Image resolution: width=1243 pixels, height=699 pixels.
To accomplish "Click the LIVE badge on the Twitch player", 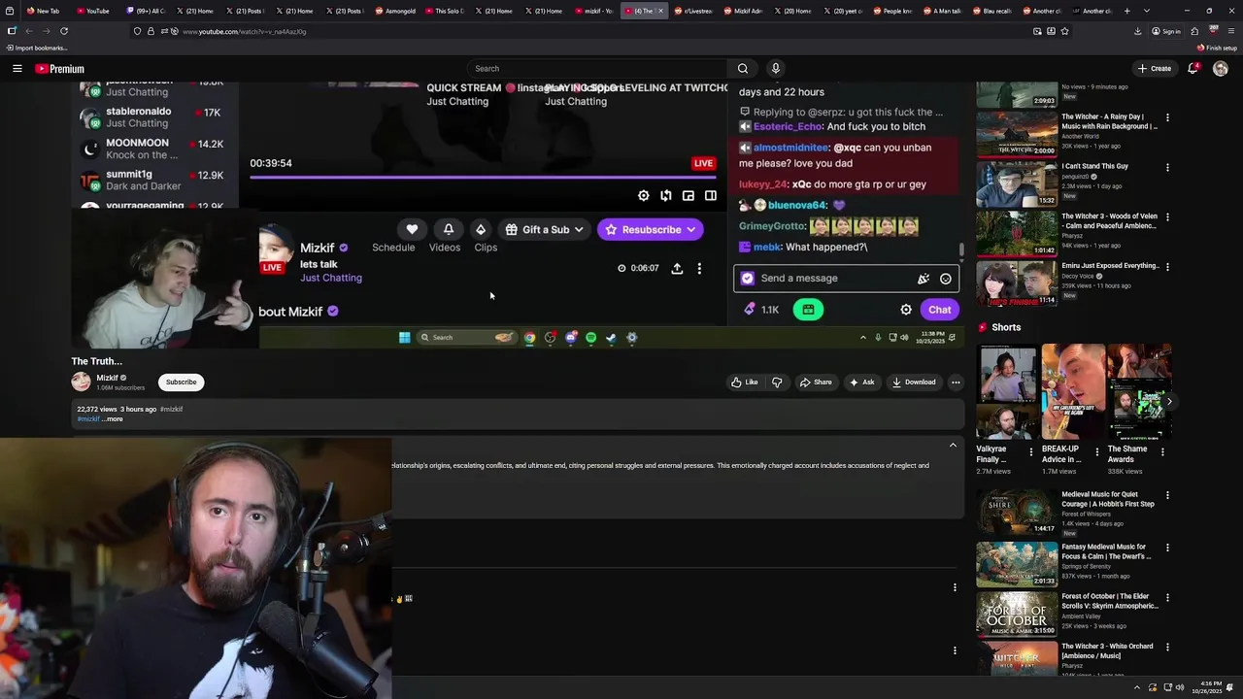I will (x=703, y=163).
